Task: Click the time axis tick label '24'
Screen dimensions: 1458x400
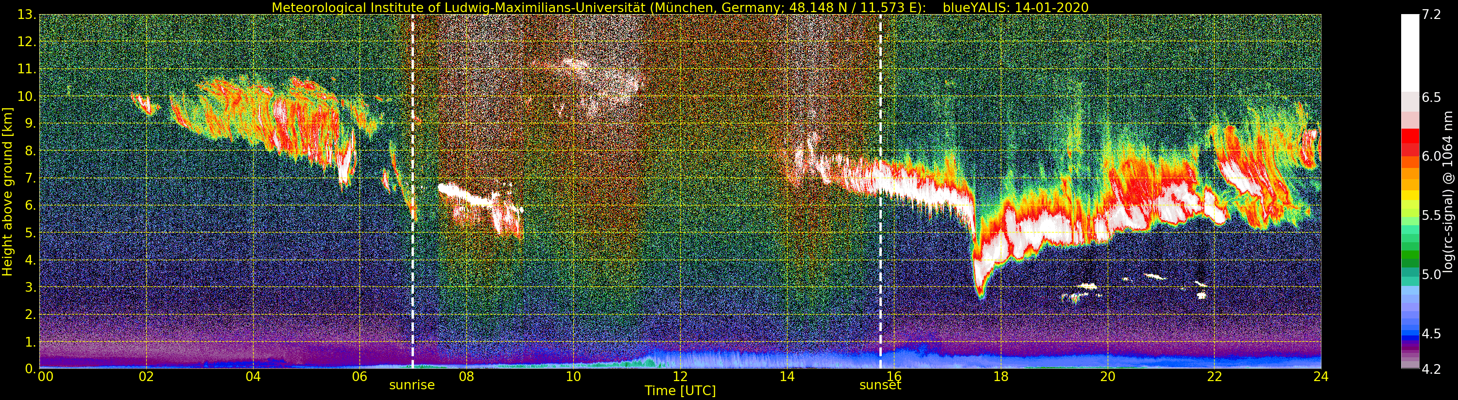Action: (1321, 376)
